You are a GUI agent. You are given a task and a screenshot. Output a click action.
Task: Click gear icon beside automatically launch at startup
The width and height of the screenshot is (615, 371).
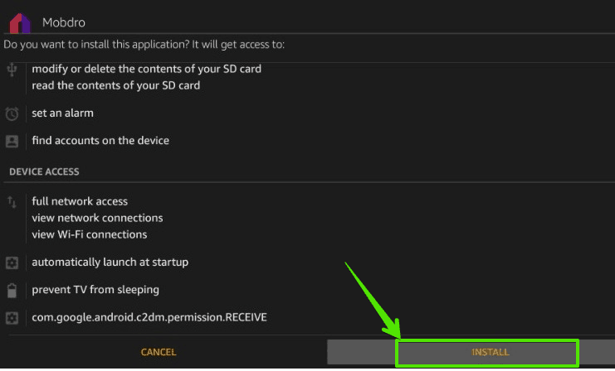click(12, 263)
